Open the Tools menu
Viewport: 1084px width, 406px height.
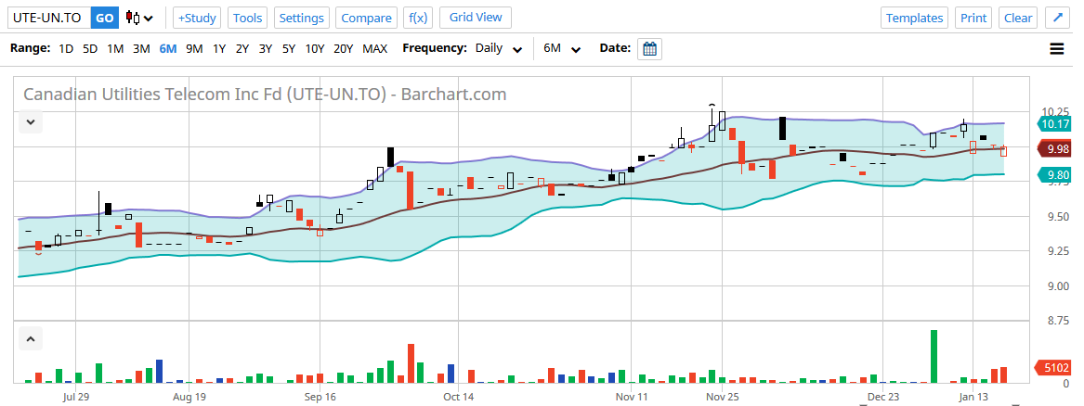(x=247, y=18)
